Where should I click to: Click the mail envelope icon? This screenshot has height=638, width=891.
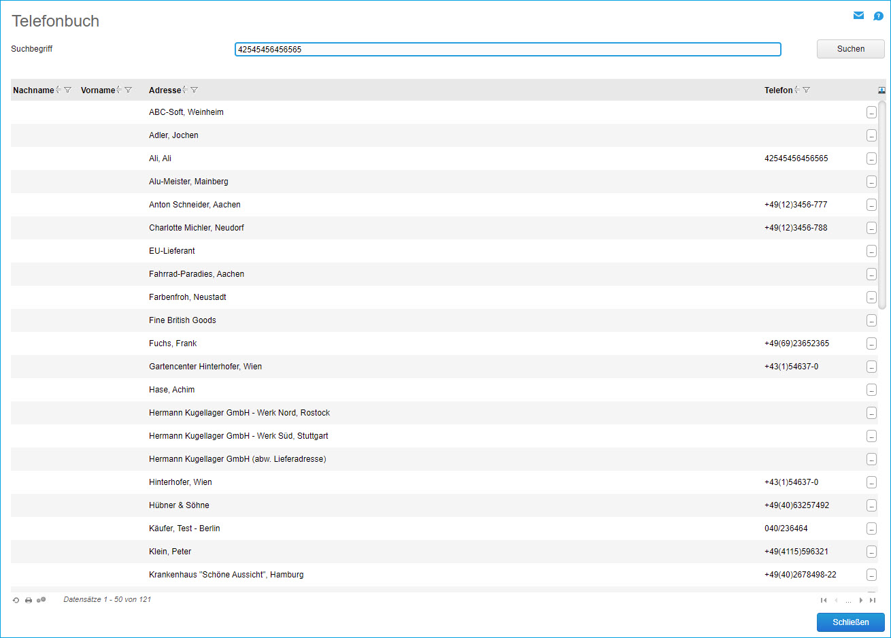pos(858,16)
